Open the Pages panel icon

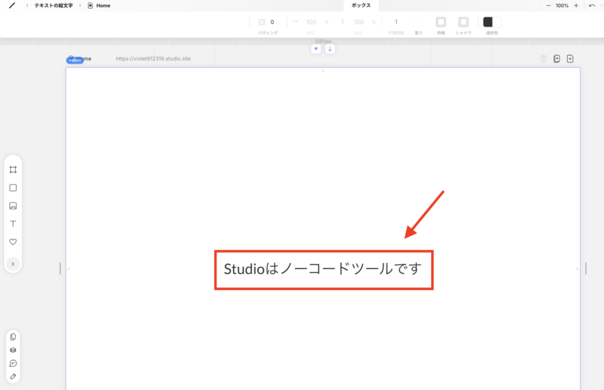(13, 337)
